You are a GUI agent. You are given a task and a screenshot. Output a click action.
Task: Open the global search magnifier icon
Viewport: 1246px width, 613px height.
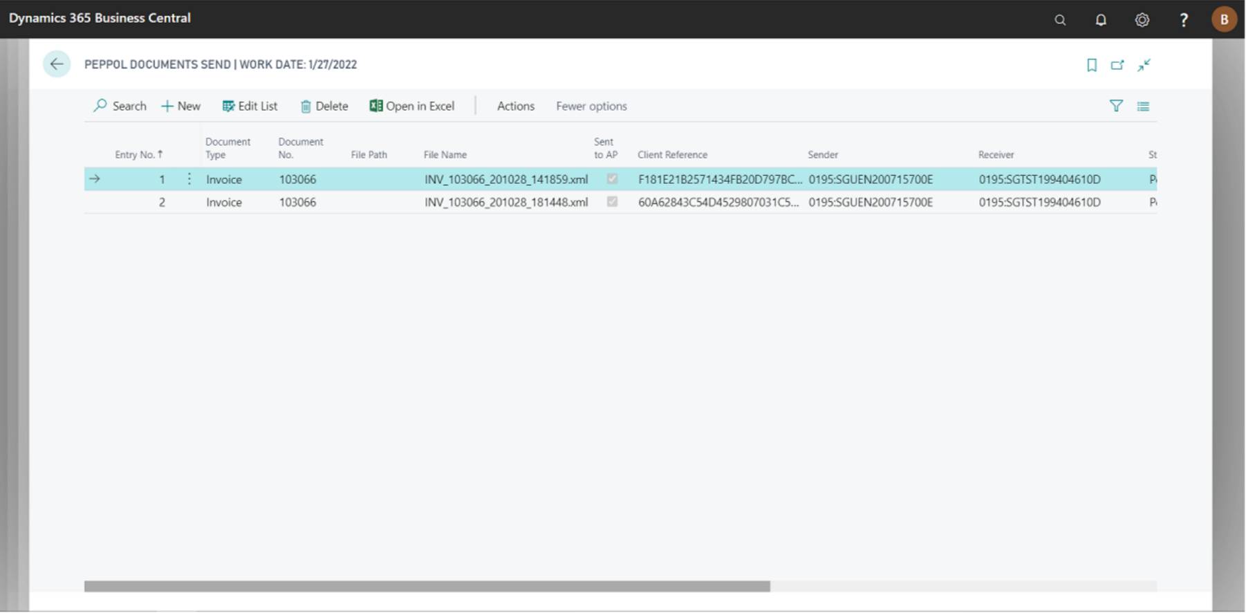pos(1060,20)
